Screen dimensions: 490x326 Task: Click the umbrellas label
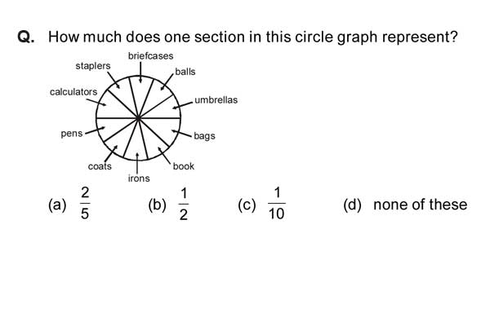(x=216, y=99)
